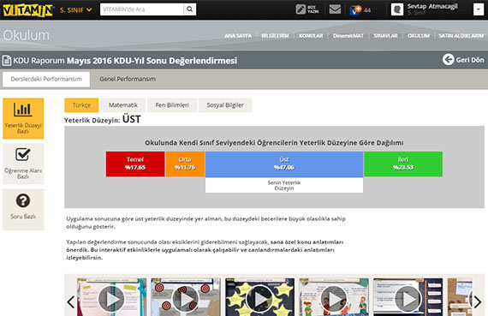
Task: Click the Okulum page heading
Action: pyautogui.click(x=27, y=35)
